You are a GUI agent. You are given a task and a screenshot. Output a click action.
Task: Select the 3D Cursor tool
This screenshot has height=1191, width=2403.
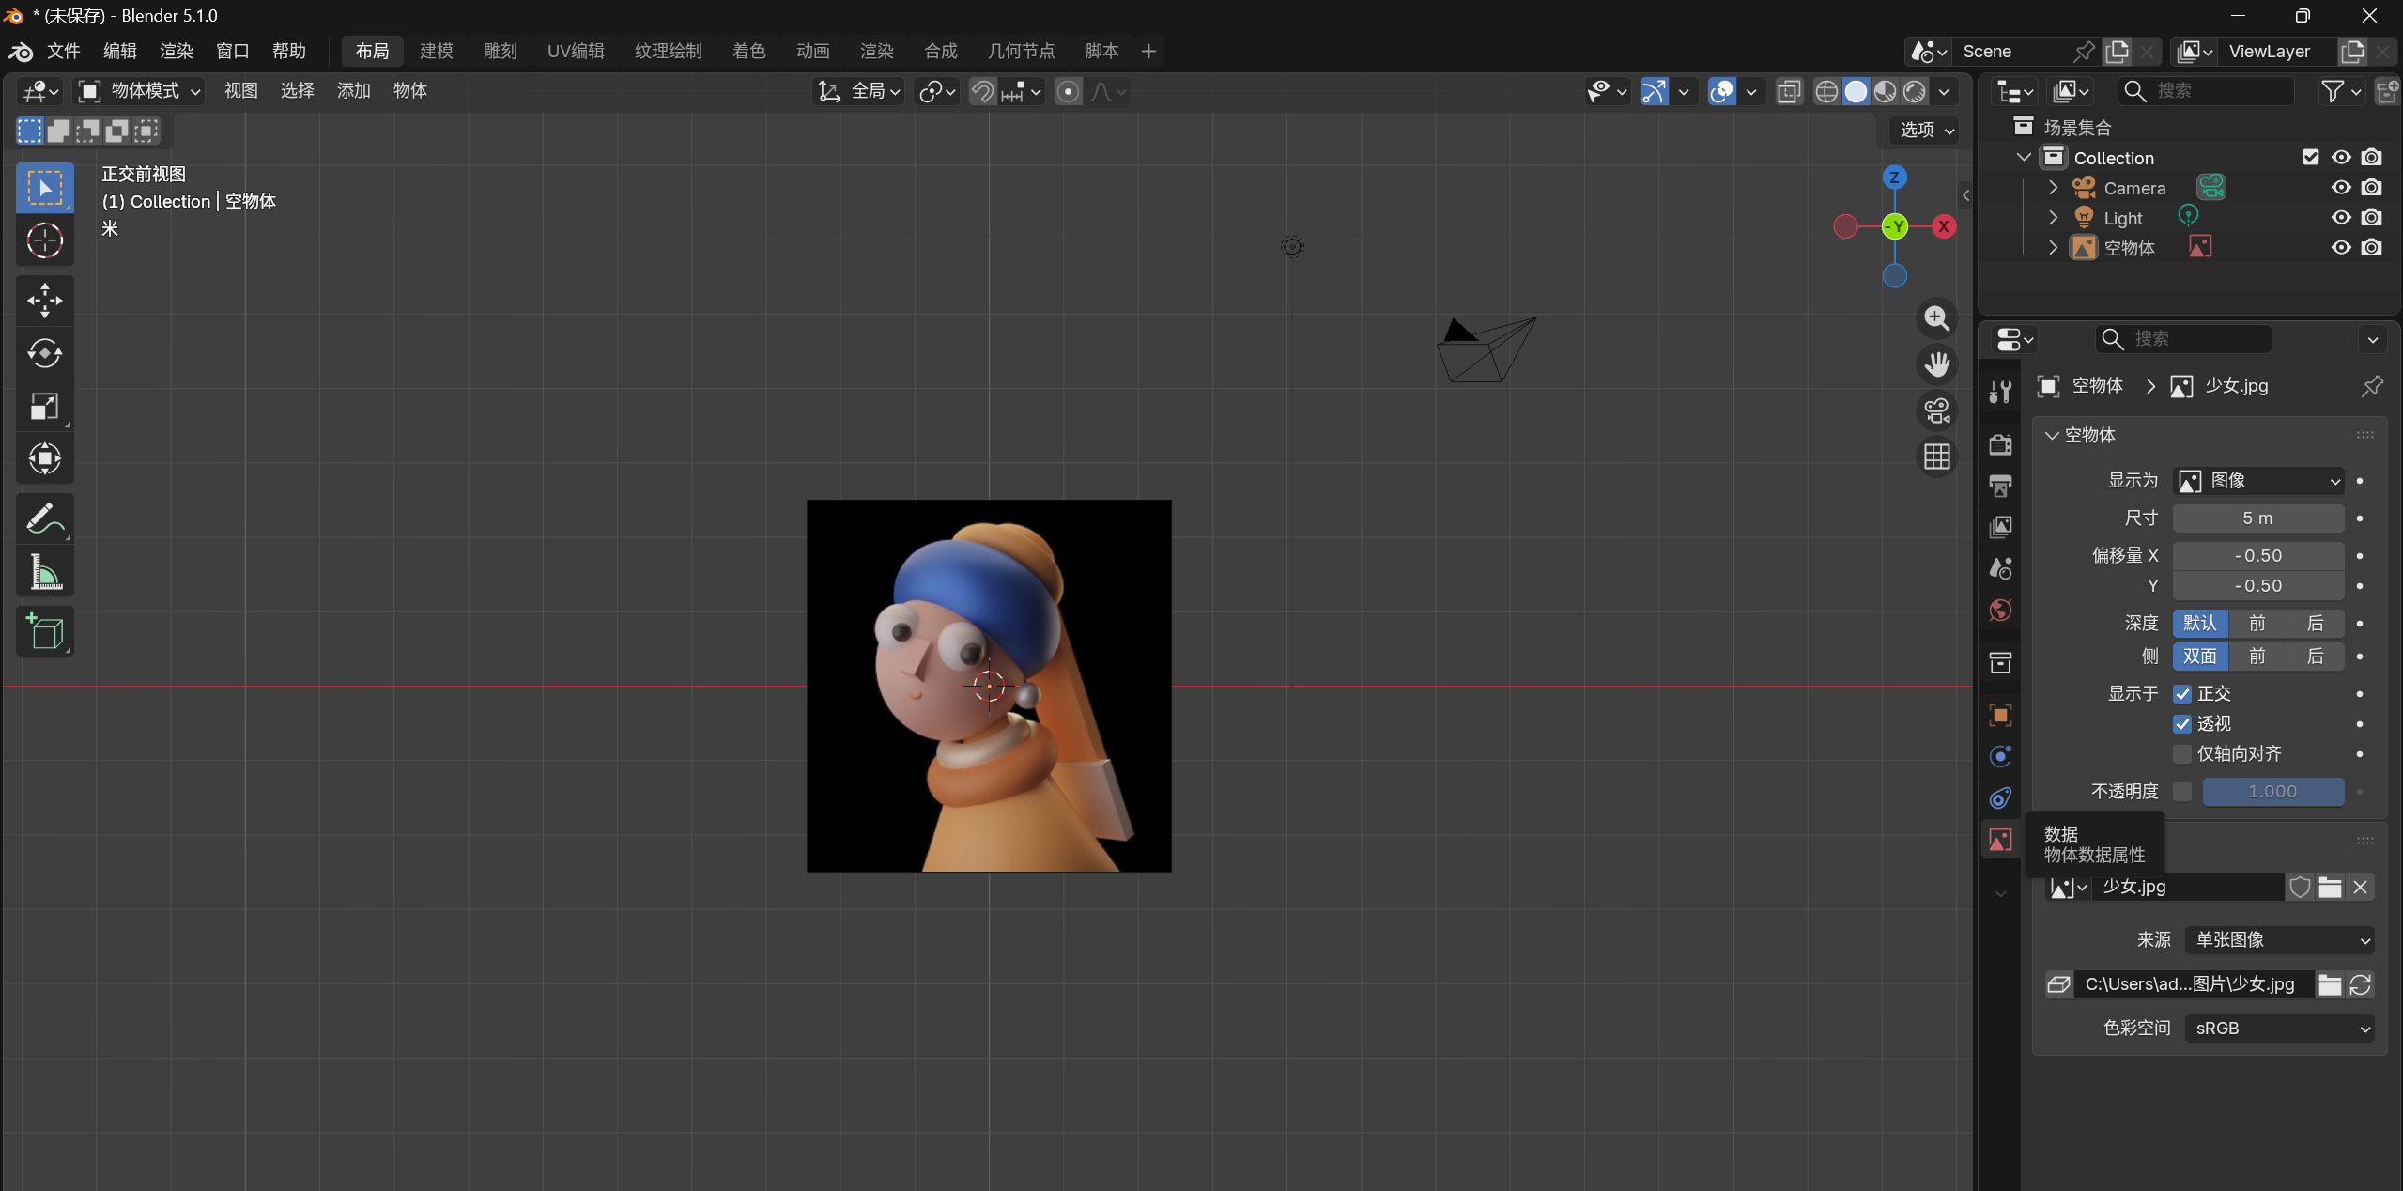tap(44, 241)
